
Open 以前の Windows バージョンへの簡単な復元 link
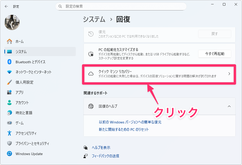(130, 122)
